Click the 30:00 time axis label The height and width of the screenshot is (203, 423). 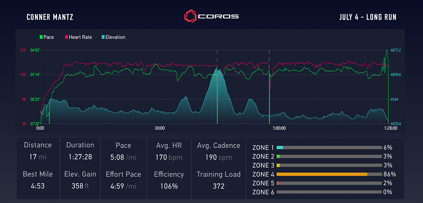(x=159, y=128)
